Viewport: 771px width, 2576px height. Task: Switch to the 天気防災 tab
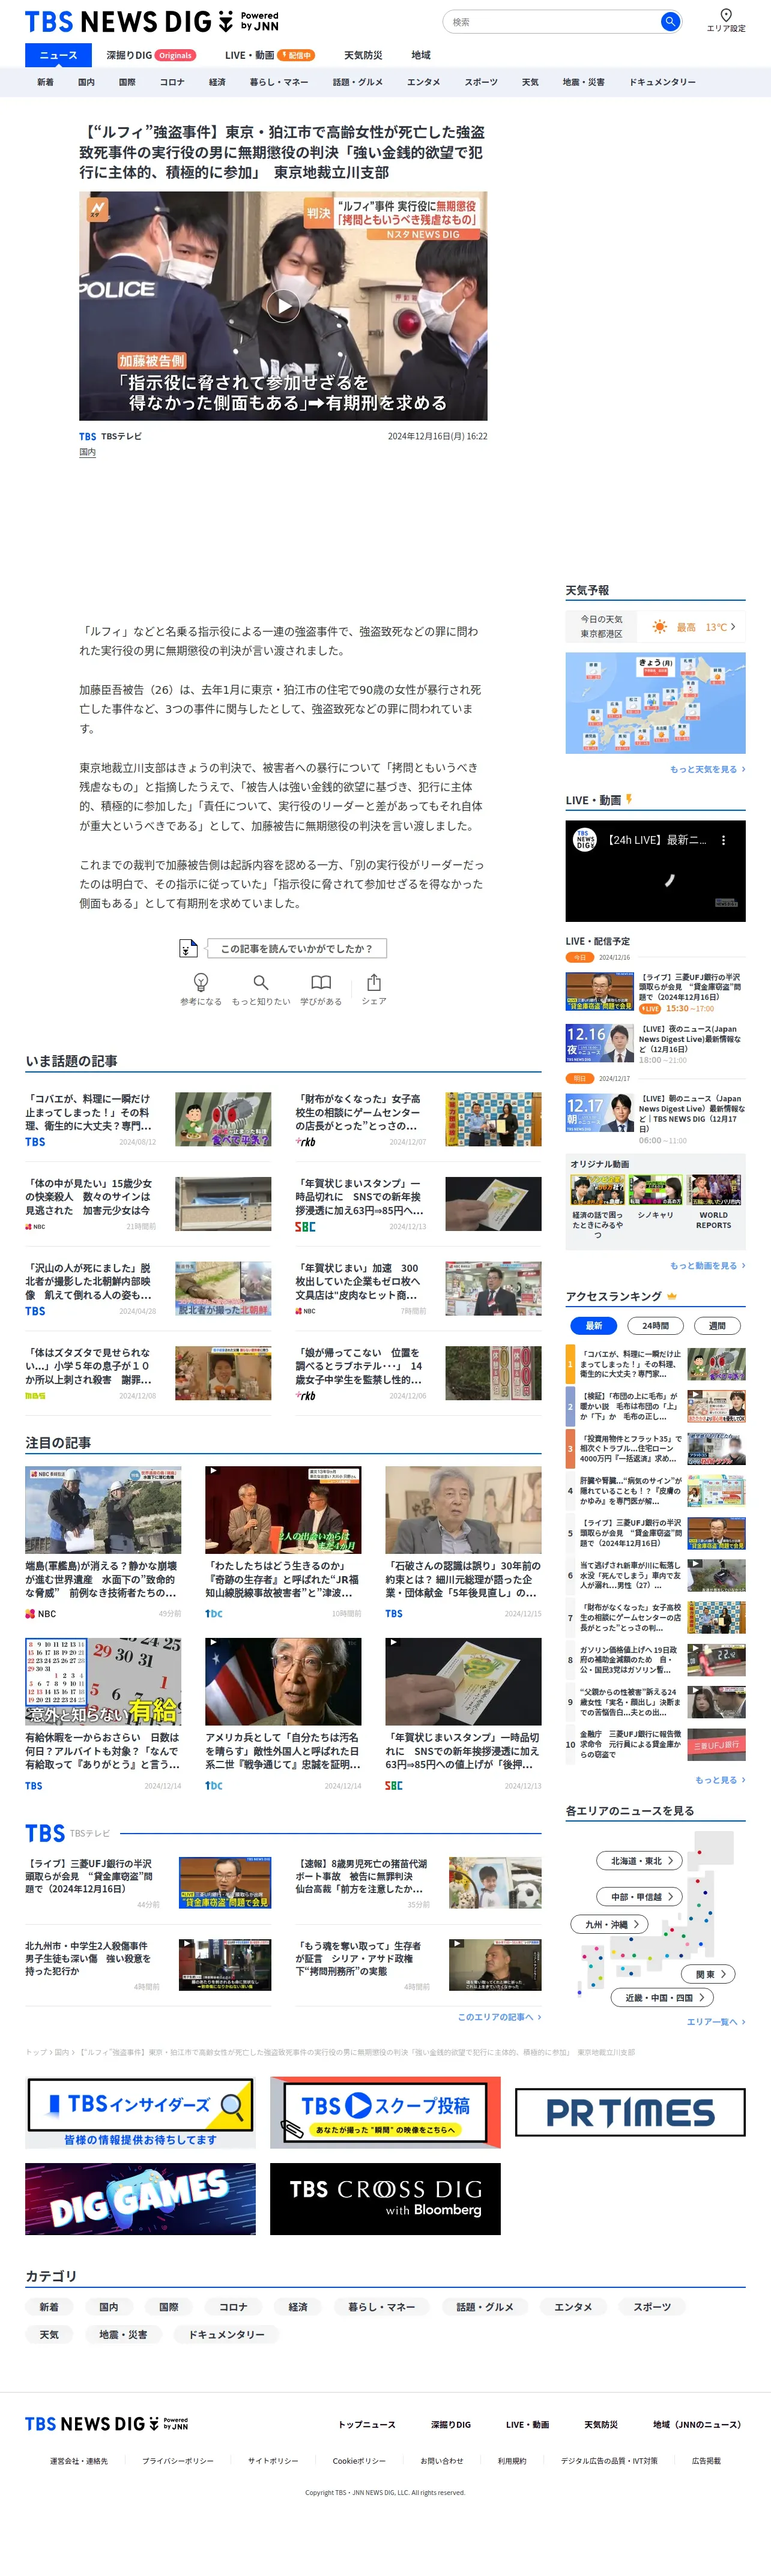point(363,55)
